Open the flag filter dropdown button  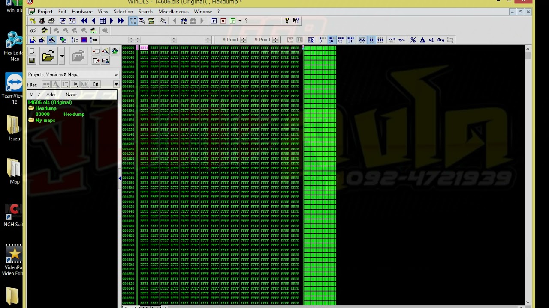(x=75, y=84)
